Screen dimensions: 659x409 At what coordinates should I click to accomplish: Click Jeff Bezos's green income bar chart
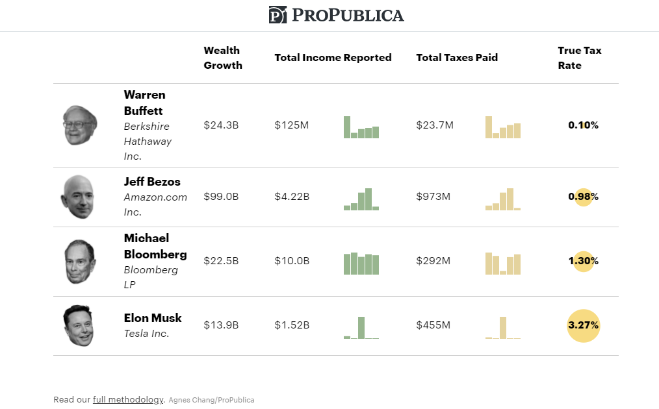click(361, 199)
